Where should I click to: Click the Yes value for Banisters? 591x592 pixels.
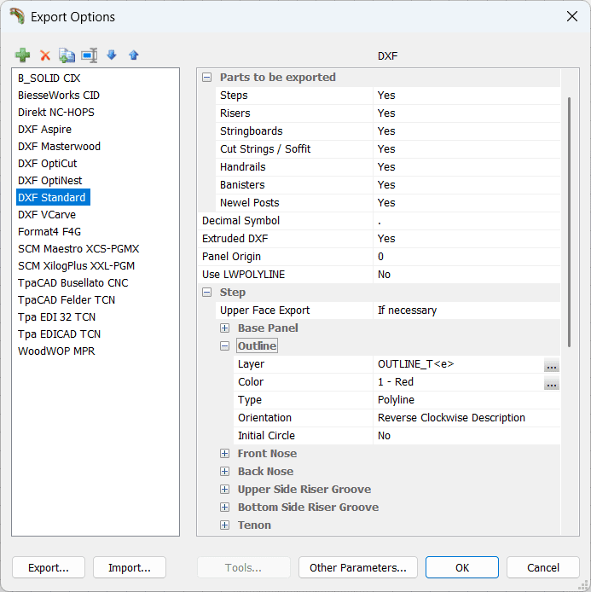(466, 185)
